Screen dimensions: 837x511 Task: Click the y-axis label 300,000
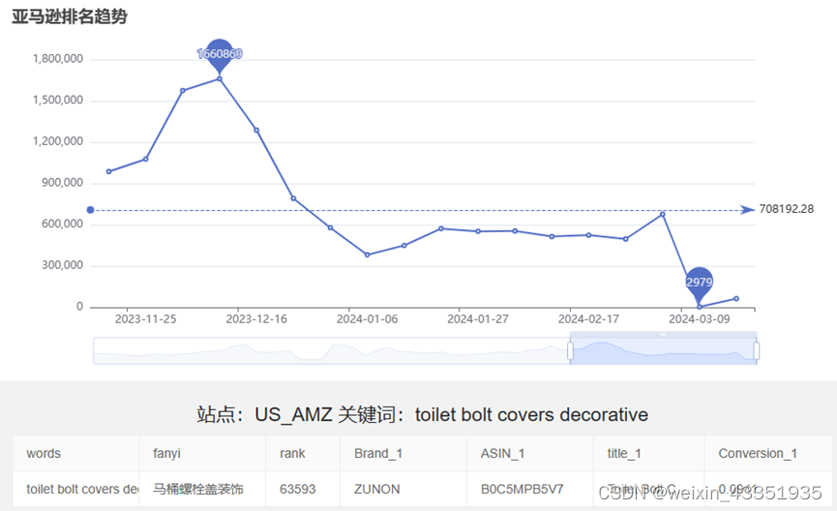point(63,265)
